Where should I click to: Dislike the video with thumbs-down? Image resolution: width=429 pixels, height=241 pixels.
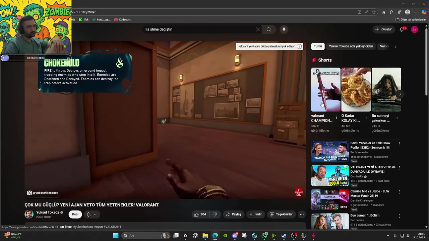(x=215, y=214)
